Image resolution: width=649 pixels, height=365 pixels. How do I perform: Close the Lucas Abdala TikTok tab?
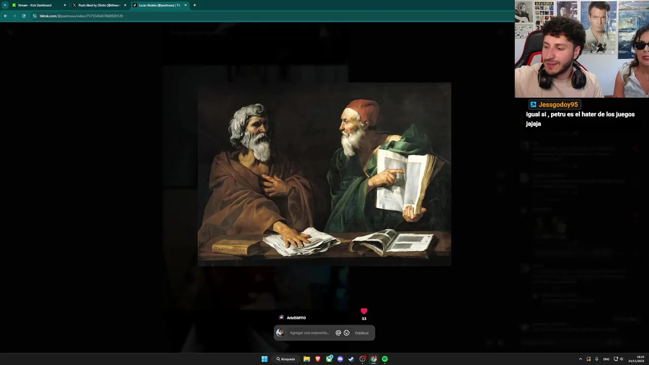point(186,5)
